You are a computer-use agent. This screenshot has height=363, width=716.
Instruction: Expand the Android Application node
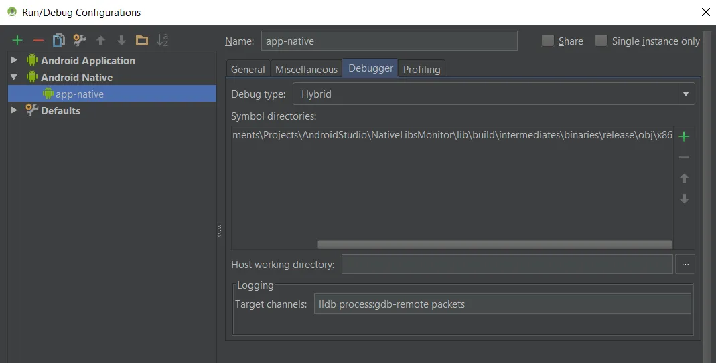[14, 60]
